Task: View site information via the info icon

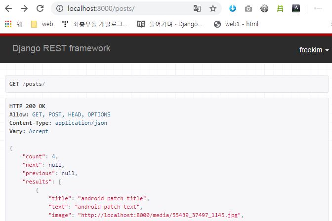Action: [60, 8]
